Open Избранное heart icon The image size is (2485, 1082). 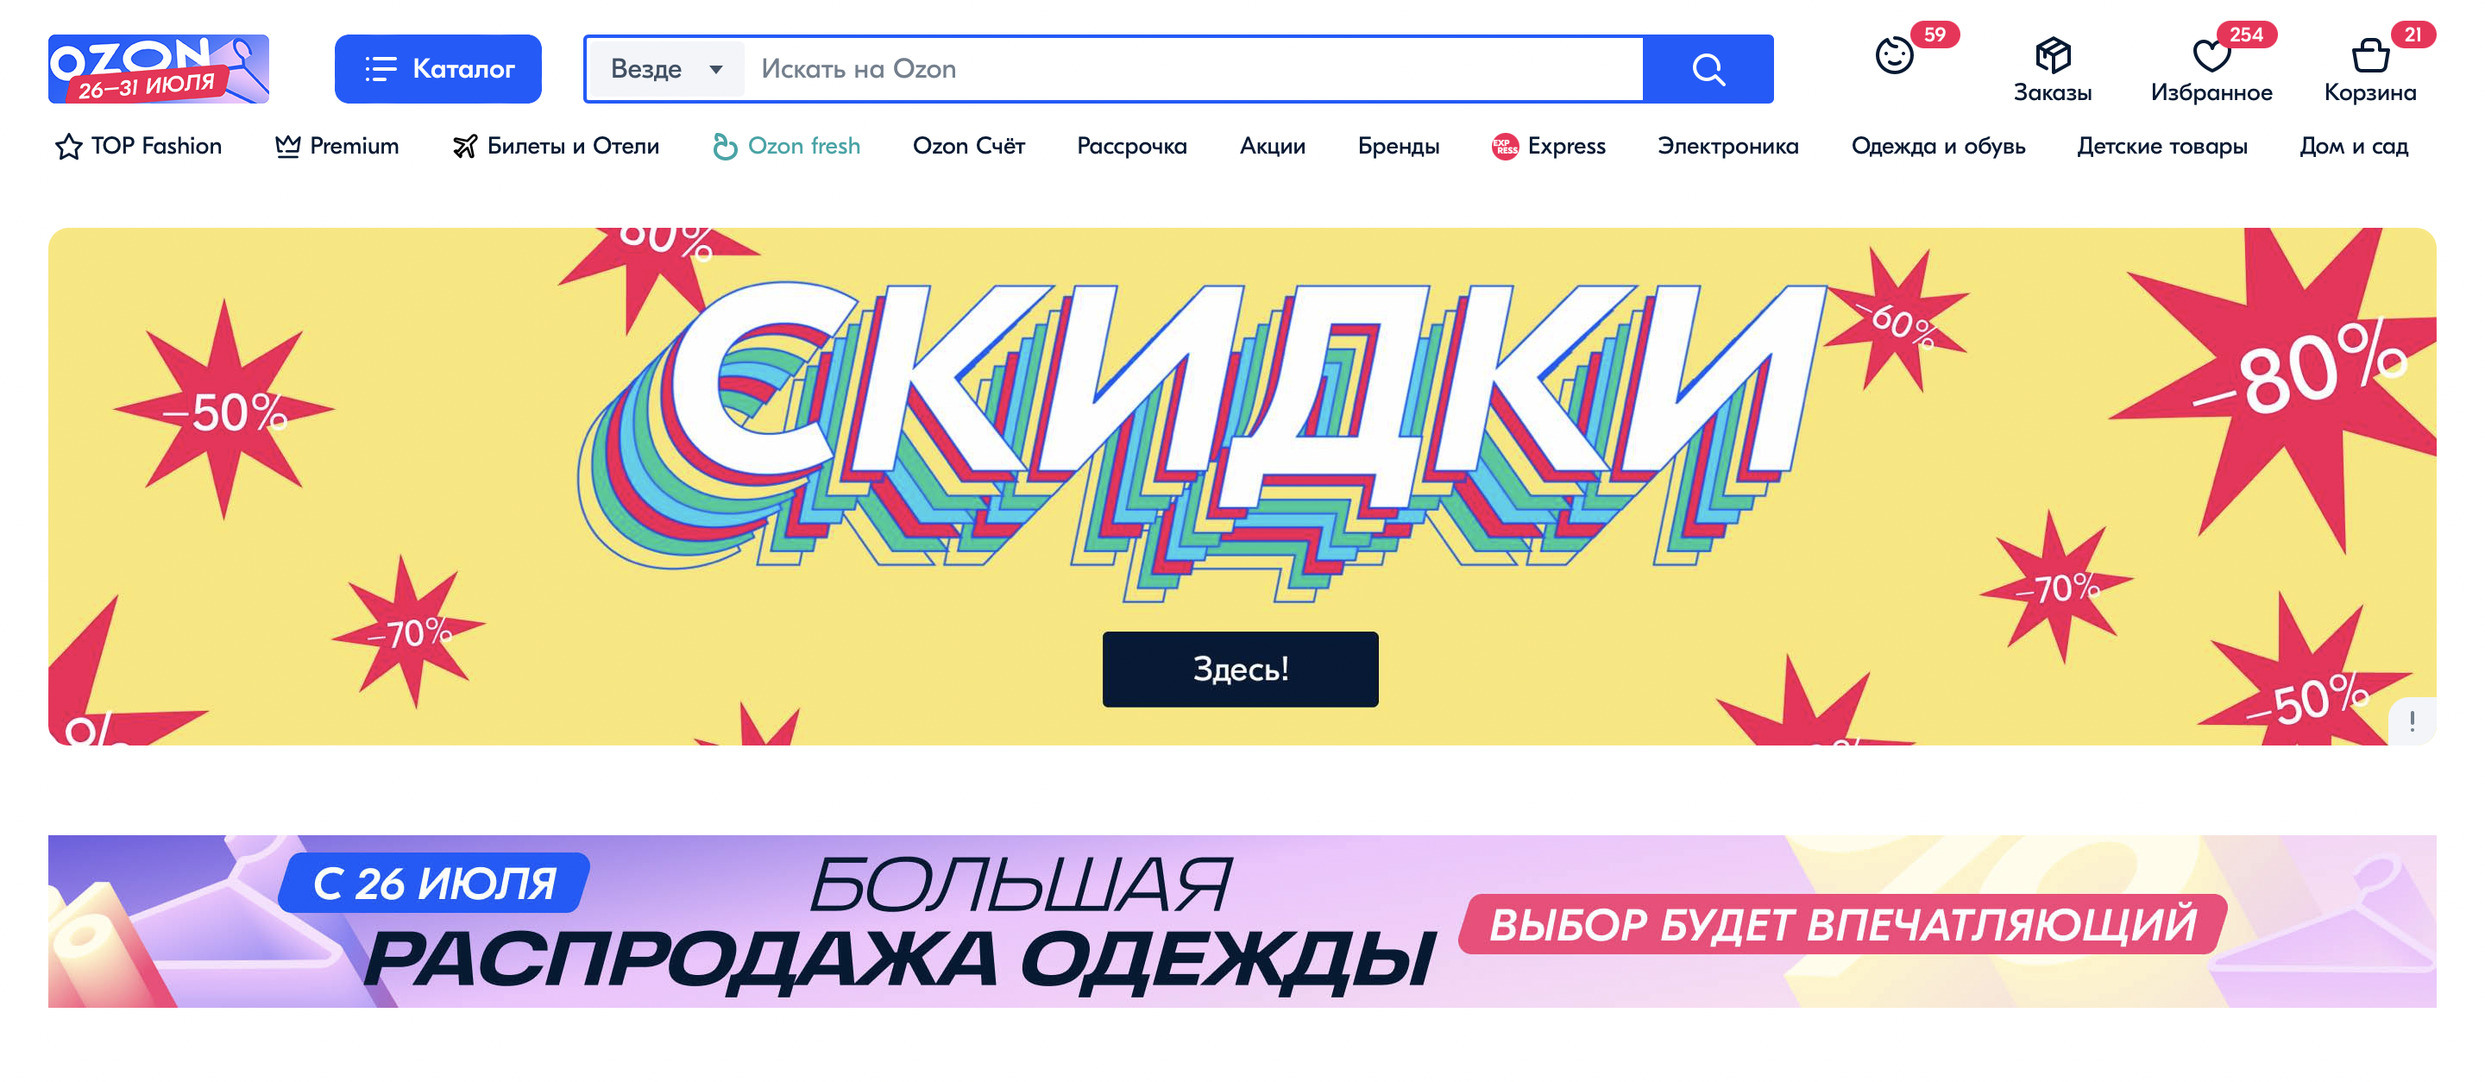[2211, 56]
